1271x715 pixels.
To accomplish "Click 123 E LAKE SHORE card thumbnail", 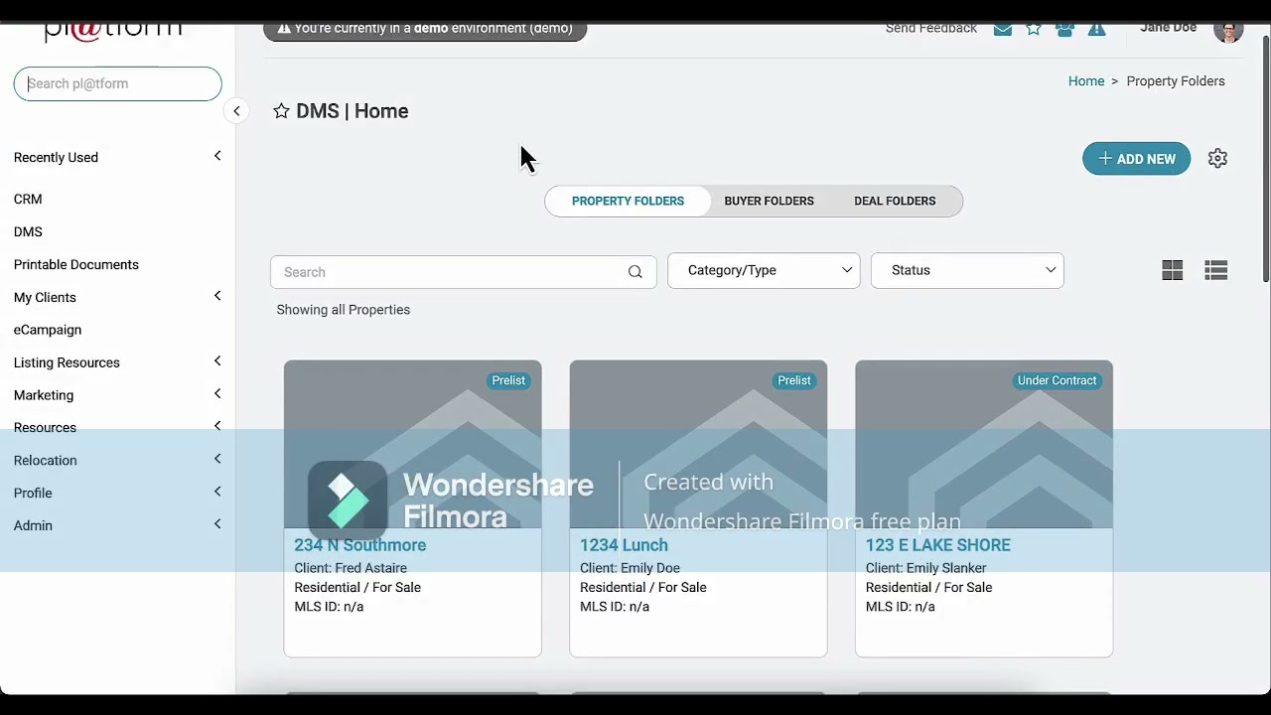I will [984, 444].
